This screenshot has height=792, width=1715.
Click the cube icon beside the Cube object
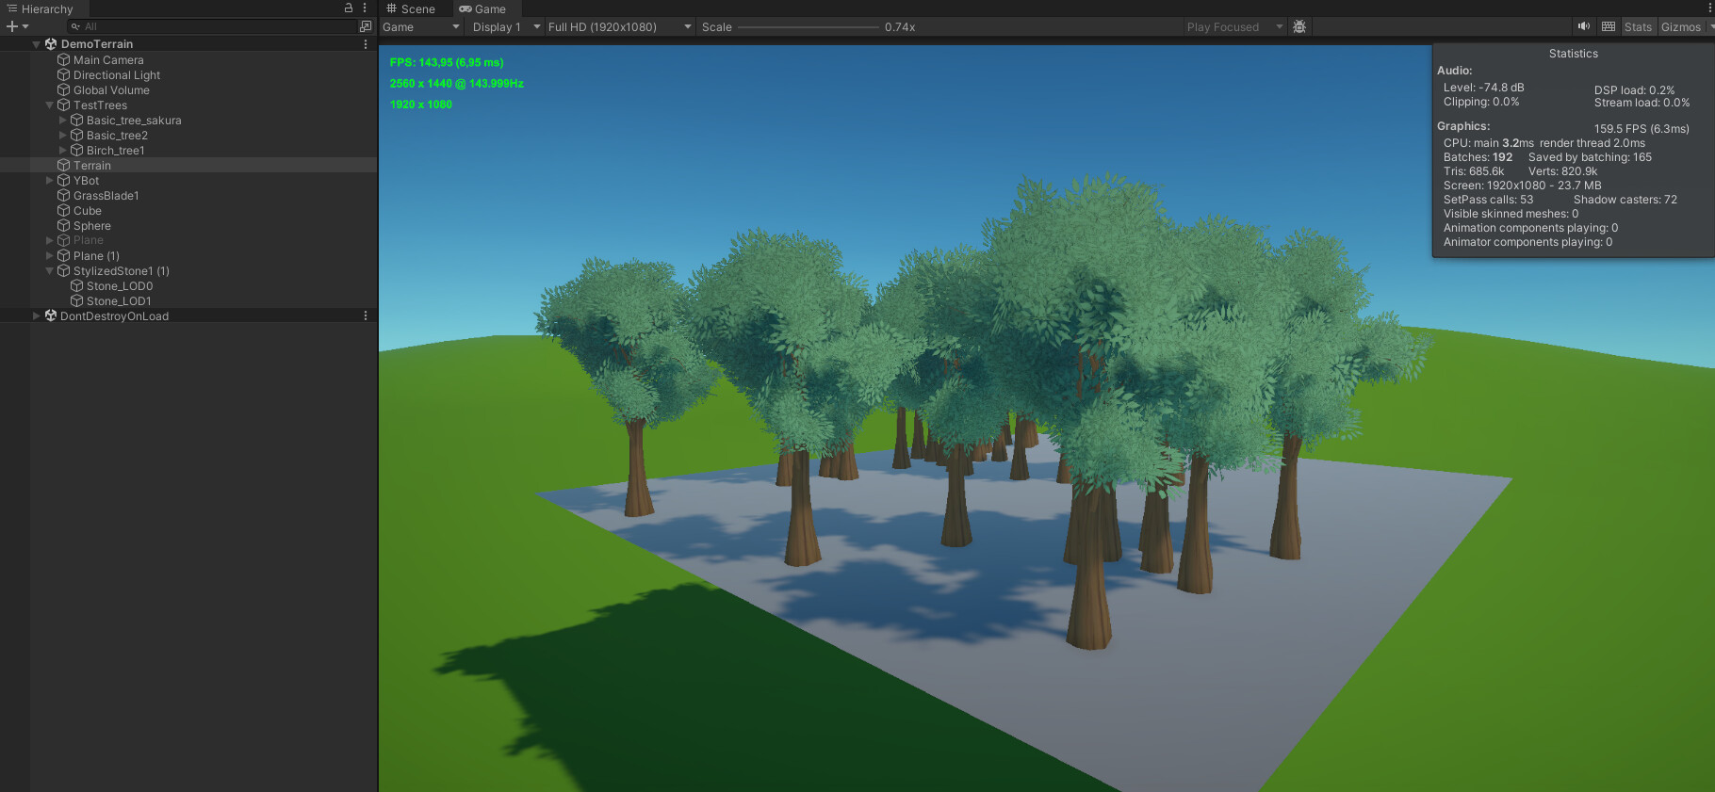[64, 210]
